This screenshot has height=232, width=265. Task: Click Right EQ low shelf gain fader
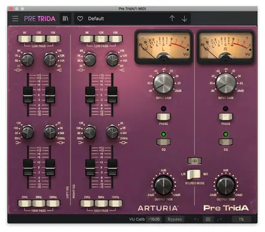[x=90, y=168]
